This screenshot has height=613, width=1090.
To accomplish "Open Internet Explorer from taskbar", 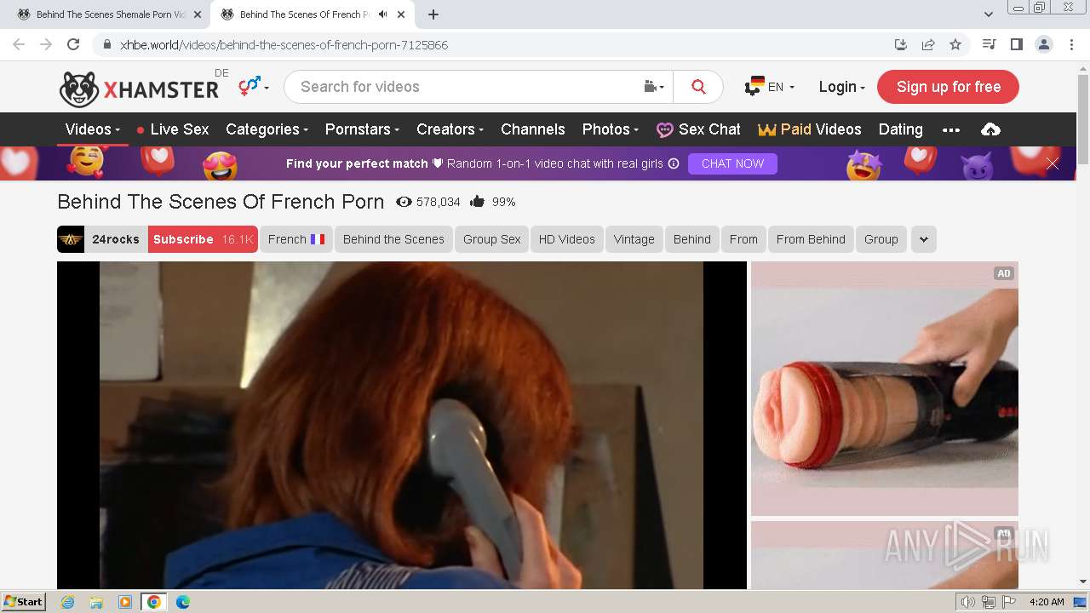I will [67, 602].
